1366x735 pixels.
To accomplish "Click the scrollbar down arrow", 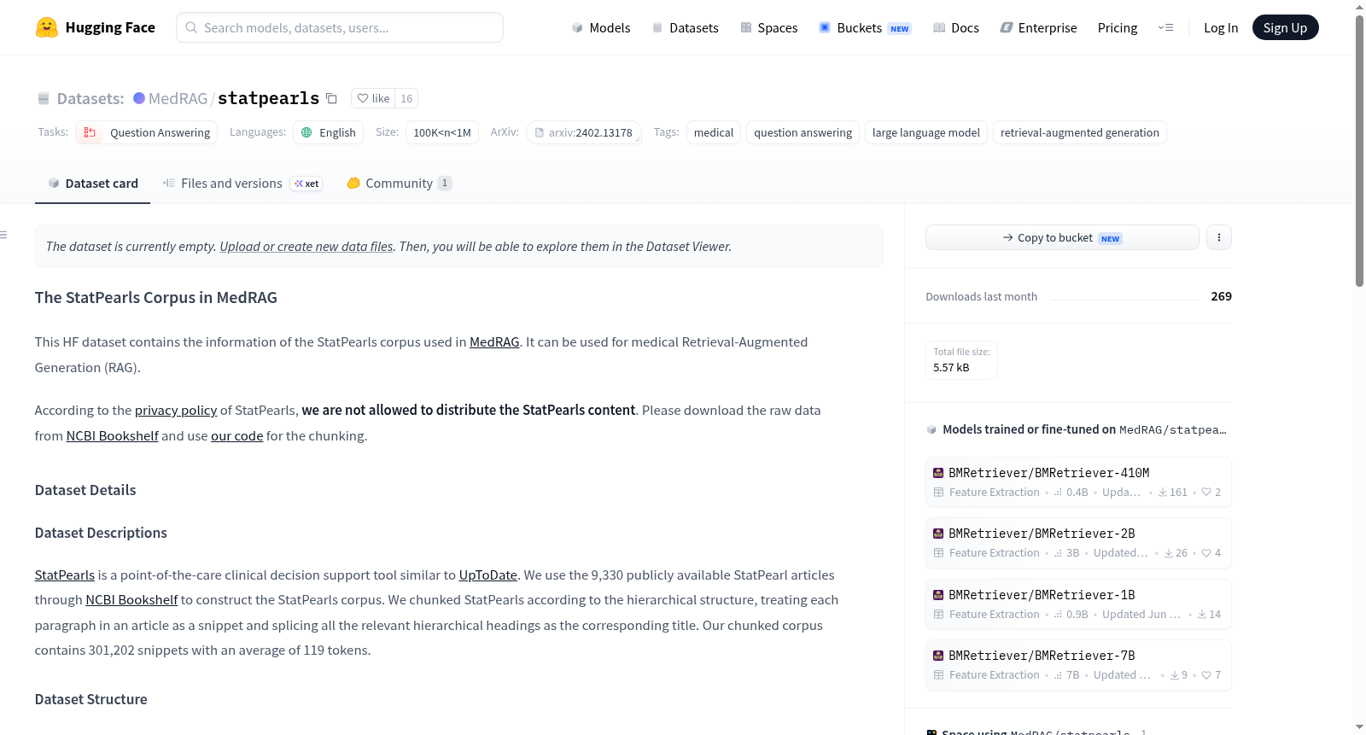I will (1360, 727).
